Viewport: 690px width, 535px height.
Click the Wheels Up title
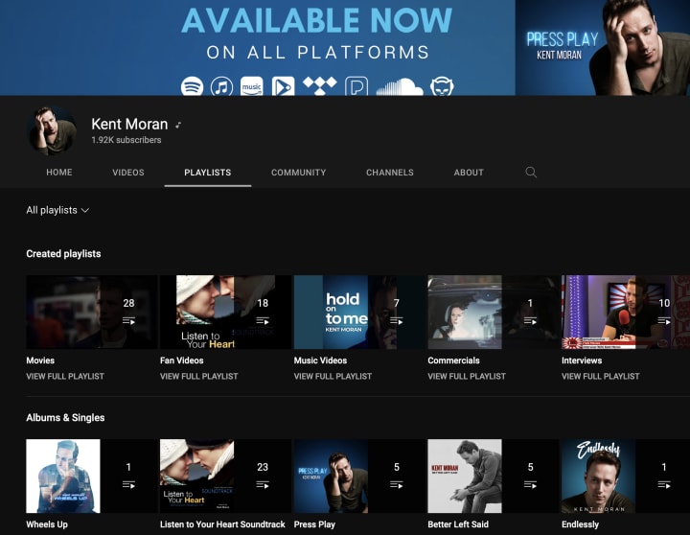tap(47, 524)
